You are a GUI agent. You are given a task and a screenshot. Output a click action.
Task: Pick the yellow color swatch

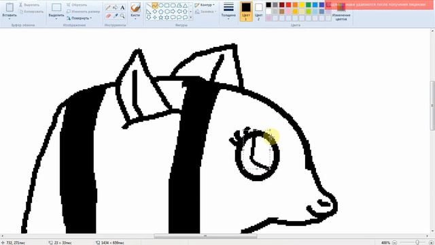click(x=302, y=5)
